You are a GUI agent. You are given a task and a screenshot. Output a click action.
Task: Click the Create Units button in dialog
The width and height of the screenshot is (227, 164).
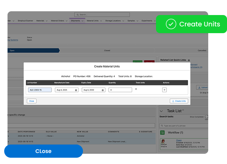[x=179, y=101]
